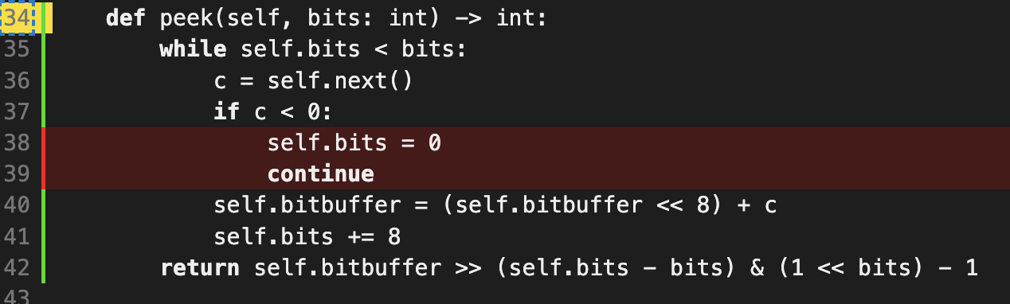Click 'self.bits += 8' statement
Image resolution: width=1010 pixels, height=304 pixels.
(x=307, y=236)
